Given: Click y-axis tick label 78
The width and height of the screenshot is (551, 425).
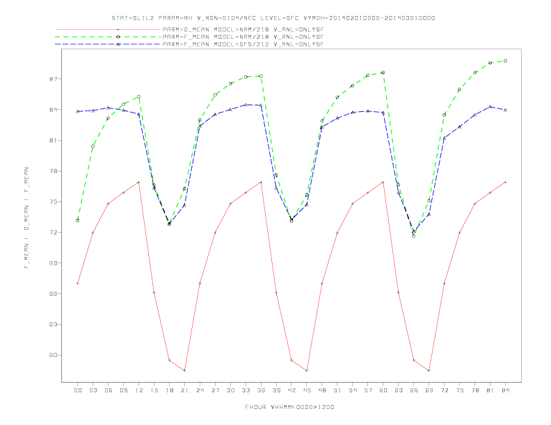Looking at the screenshot, I should [53, 171].
